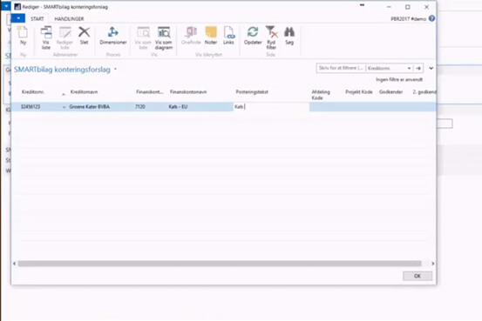Click the Posteringstekst cell being edited

coord(271,107)
